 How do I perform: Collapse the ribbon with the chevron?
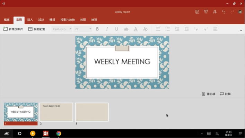tap(240, 31)
